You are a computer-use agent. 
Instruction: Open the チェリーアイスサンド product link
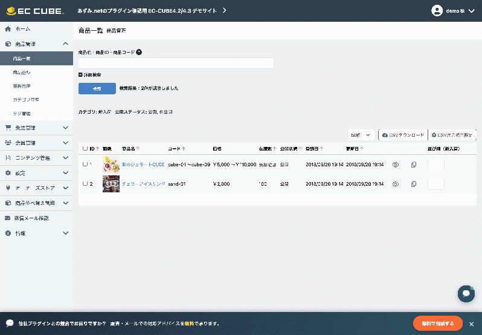(x=143, y=184)
